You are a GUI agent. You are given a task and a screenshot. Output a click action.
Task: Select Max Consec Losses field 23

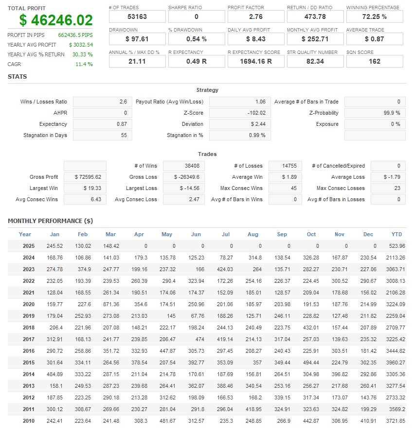388,188
